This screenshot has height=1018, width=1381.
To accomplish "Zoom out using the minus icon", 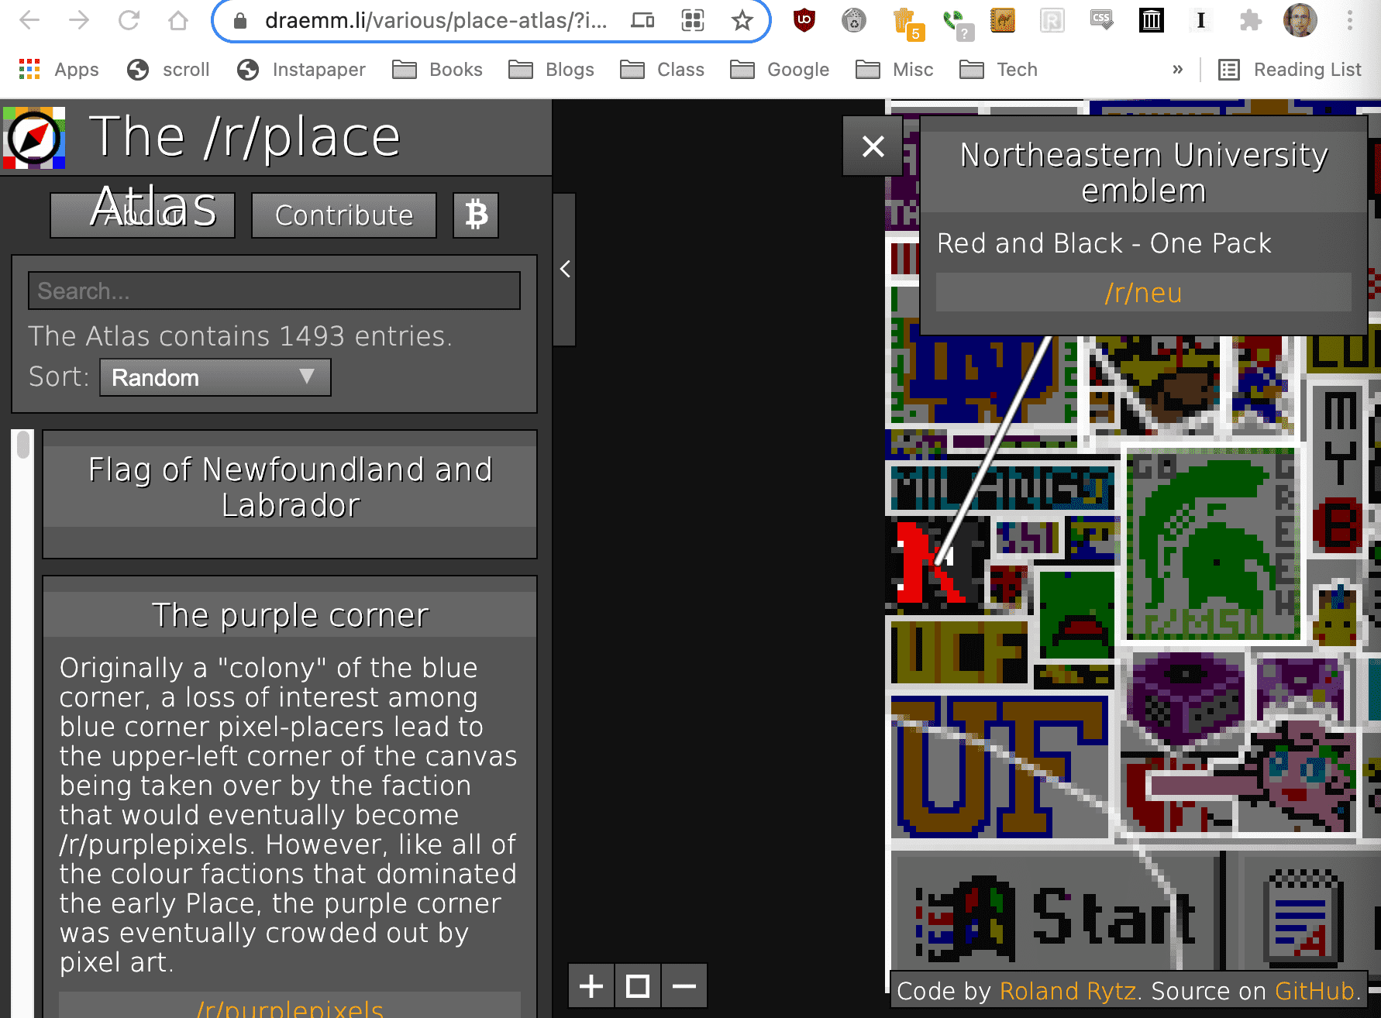I will 684,985.
